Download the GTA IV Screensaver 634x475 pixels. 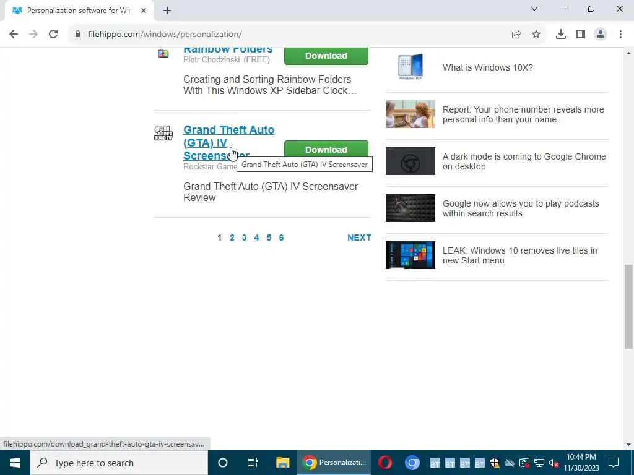pos(326,149)
